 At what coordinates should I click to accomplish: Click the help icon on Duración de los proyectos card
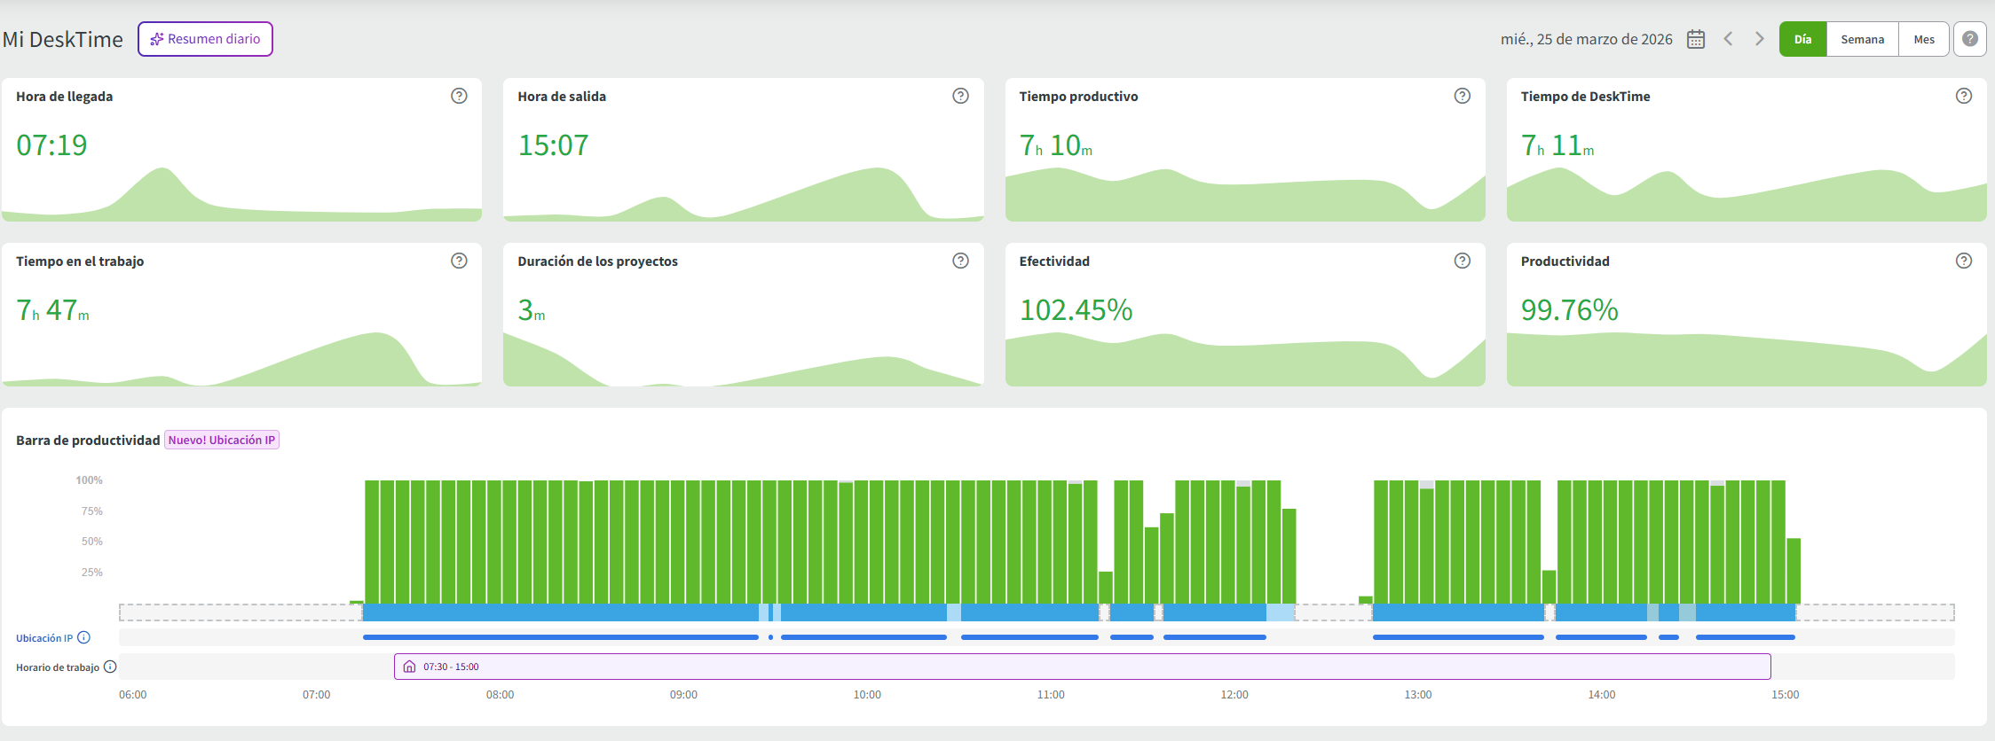[960, 261]
